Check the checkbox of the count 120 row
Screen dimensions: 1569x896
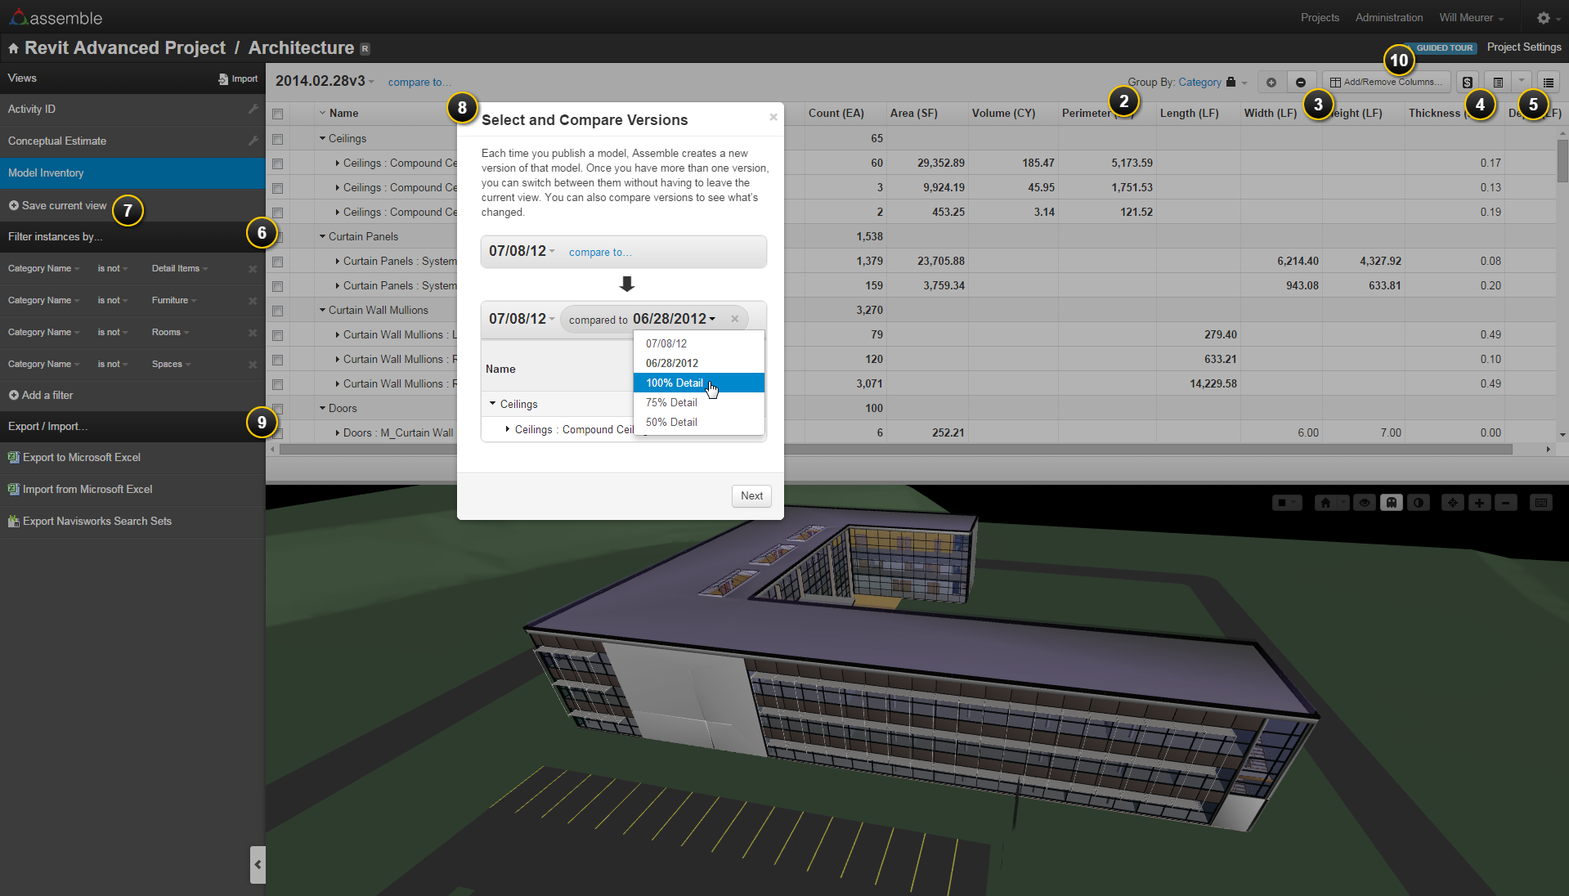(278, 360)
